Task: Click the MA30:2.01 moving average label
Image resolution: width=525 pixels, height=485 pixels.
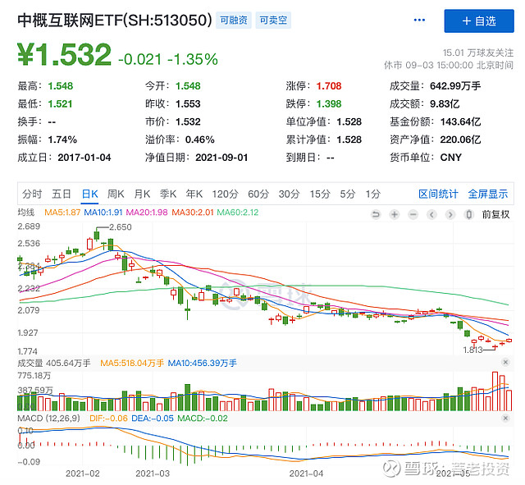Action: pyautogui.click(x=193, y=213)
